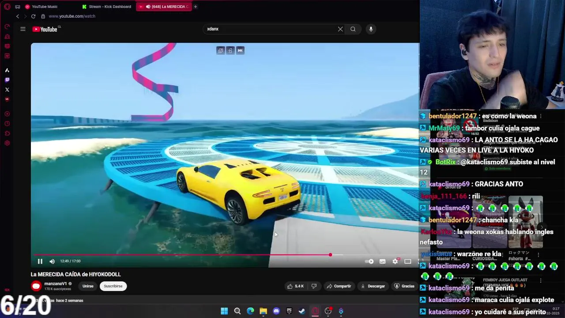Screen dimensions: 565x318
Task: Click the site security lock icon
Action: click(x=43, y=16)
